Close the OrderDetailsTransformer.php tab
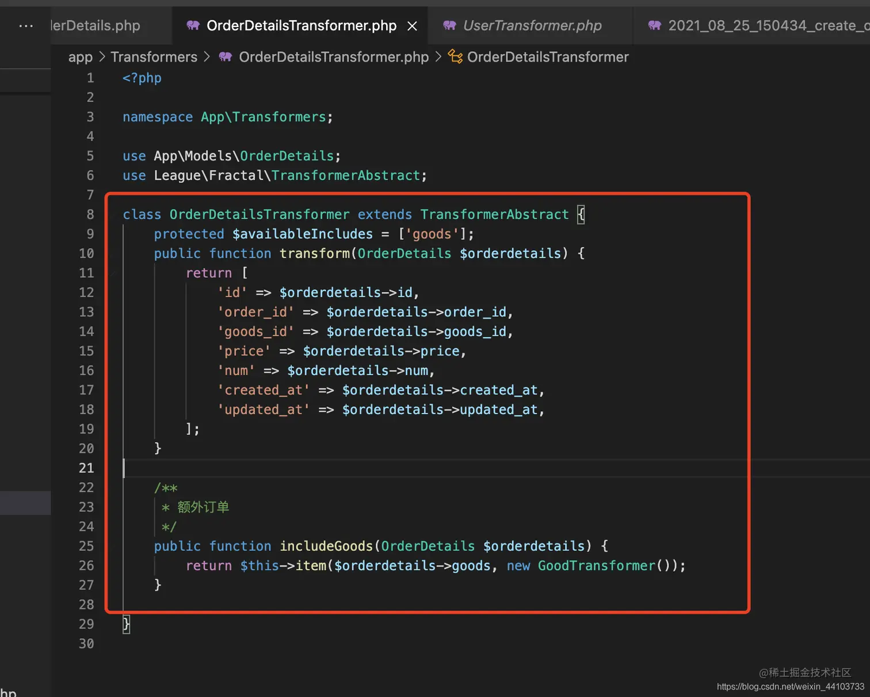 point(412,26)
